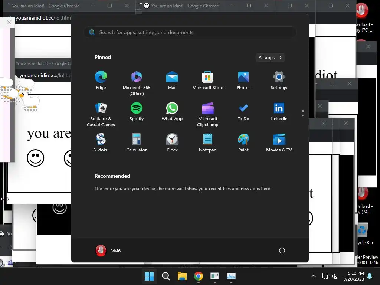Image resolution: width=380 pixels, height=285 pixels.
Task: Open the Edge pinned app
Action: (101, 81)
